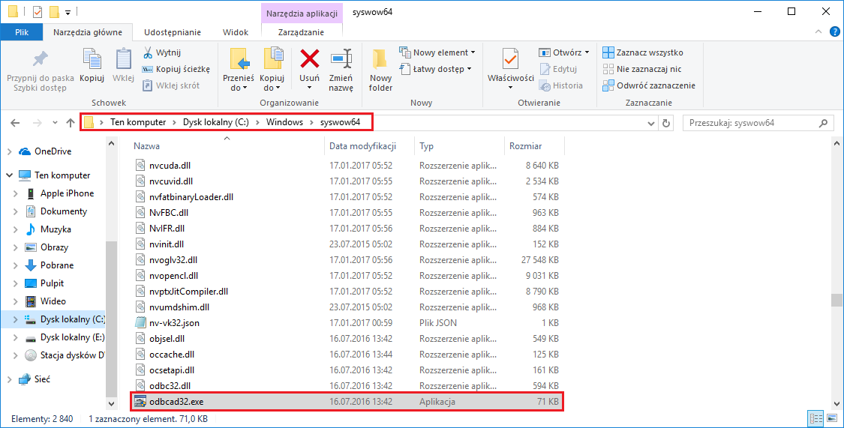Screen dimensions: 844x428
Task: Open the Widok ribbon tab
Action: pyautogui.click(x=236, y=32)
